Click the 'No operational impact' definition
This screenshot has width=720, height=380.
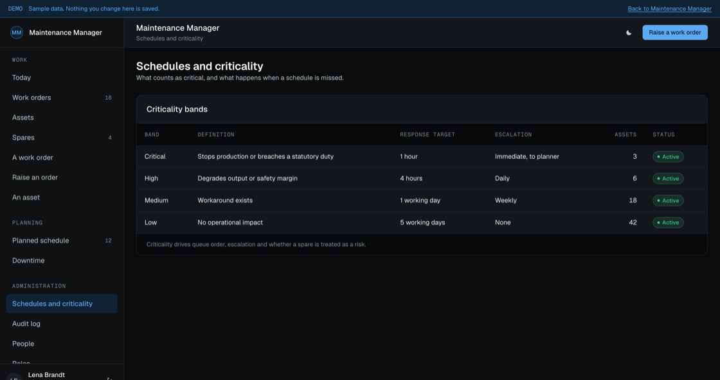point(230,222)
